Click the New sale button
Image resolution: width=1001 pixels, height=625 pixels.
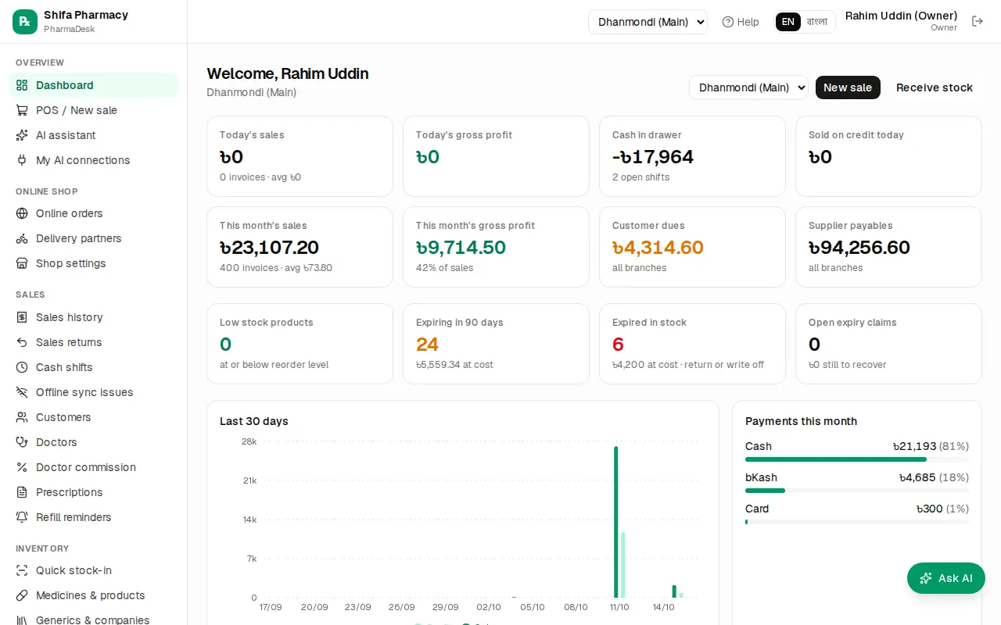pos(848,87)
